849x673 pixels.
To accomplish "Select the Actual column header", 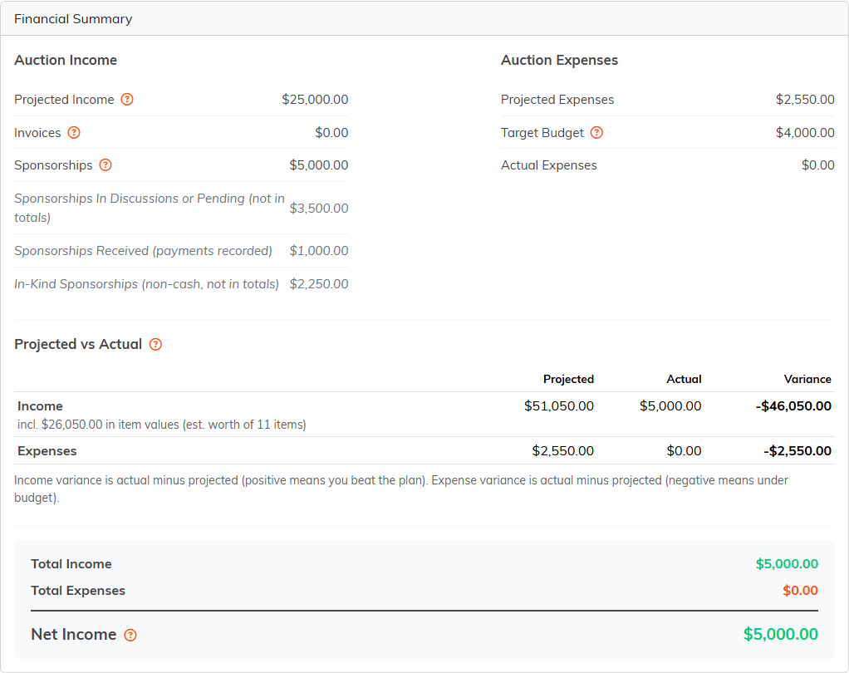I will point(684,379).
